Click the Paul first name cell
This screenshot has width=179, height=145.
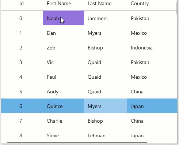tap(64, 77)
